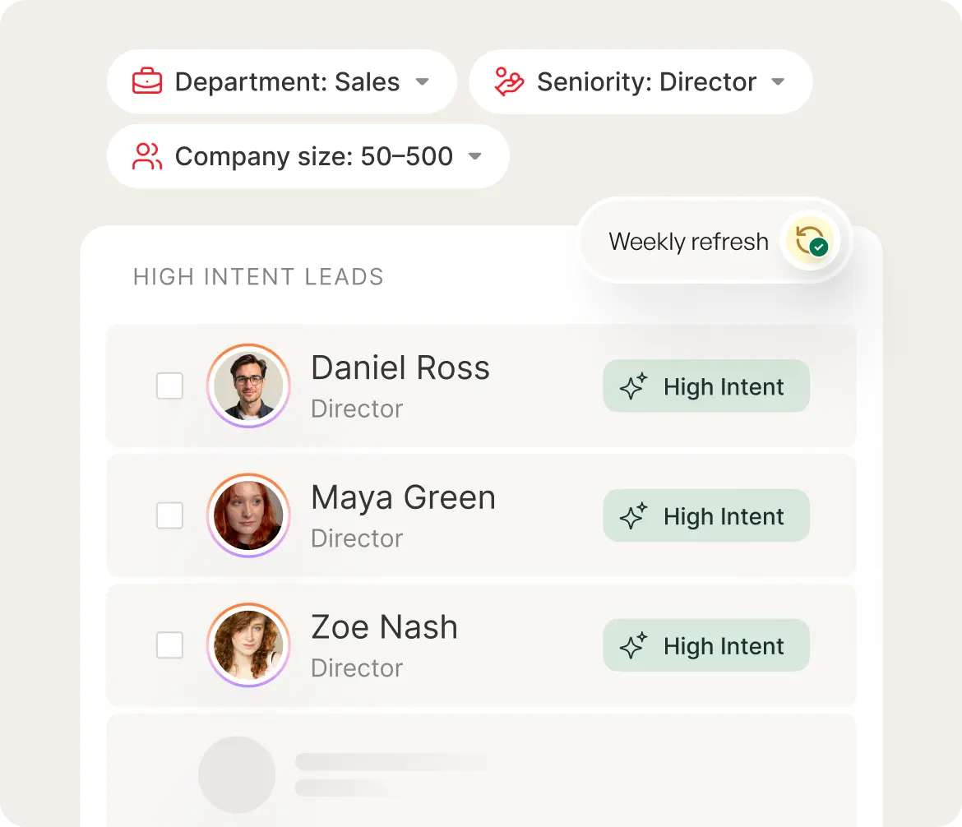Expand Company size: 50–500 dropdown arrow
The width and height of the screenshot is (962, 827).
474,156
